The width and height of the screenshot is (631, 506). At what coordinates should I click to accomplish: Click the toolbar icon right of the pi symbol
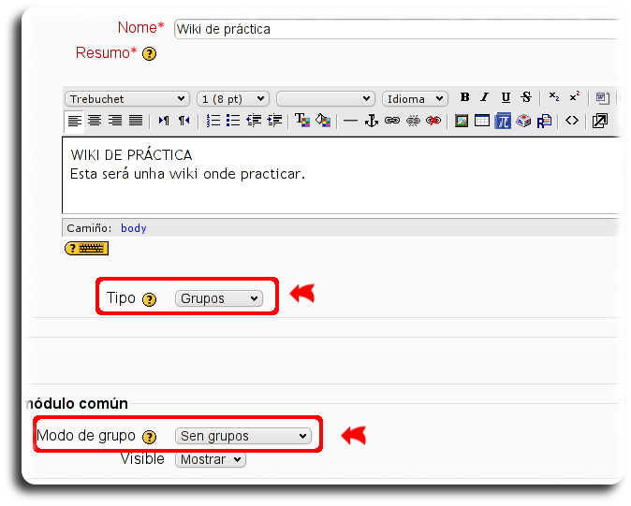click(x=523, y=121)
